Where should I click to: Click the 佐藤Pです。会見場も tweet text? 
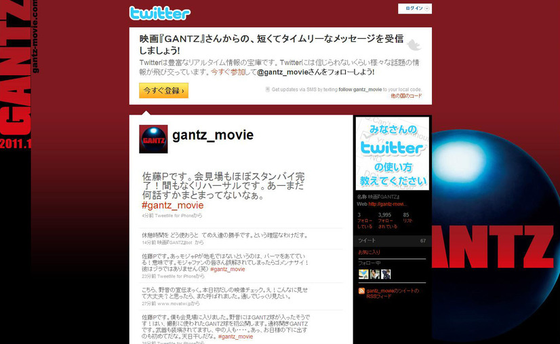[x=224, y=186]
